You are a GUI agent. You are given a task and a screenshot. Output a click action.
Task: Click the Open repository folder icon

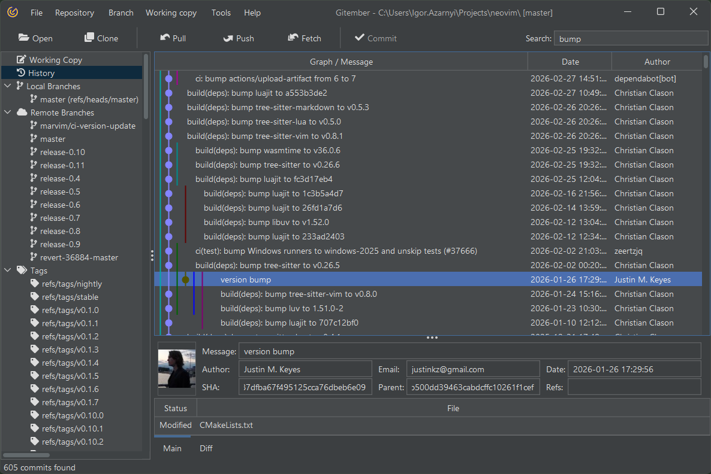(x=24, y=38)
